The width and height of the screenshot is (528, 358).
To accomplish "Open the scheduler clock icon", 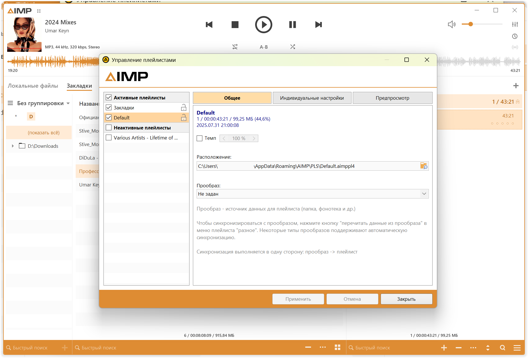I will 515,36.
